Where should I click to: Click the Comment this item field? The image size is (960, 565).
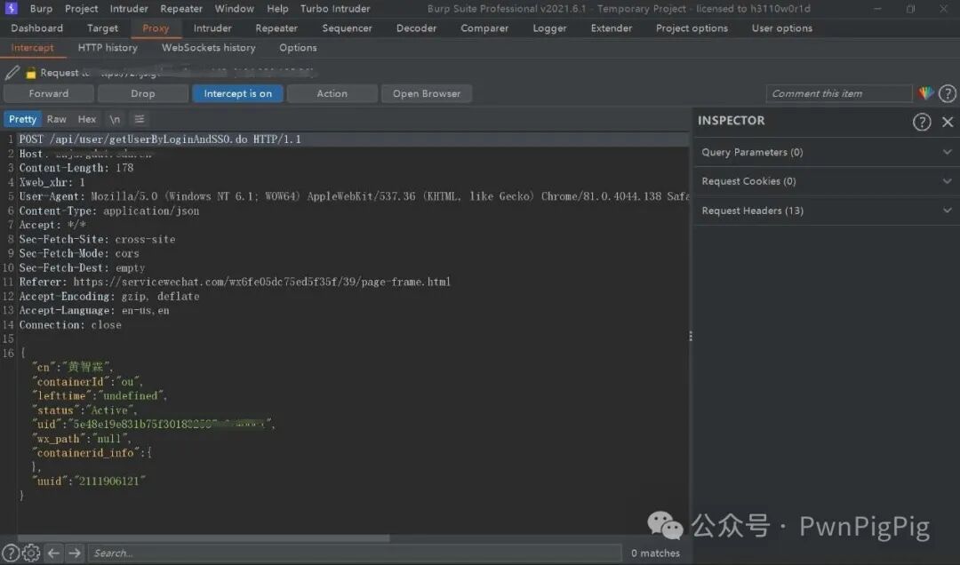[839, 93]
